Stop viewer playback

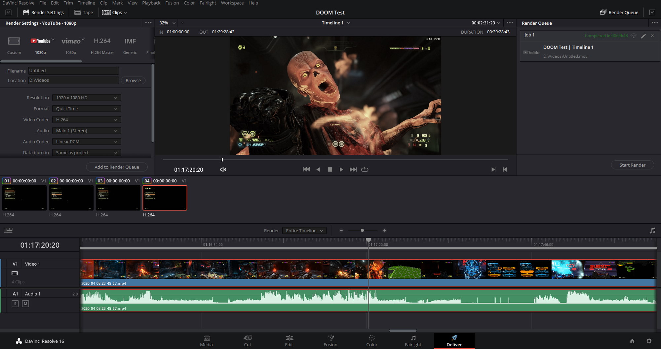coord(330,169)
